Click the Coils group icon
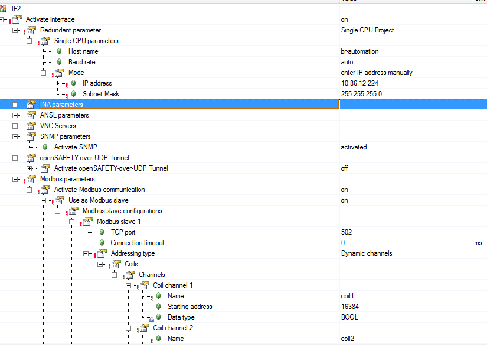Image resolution: width=487 pixels, height=345 pixels. tap(116, 264)
